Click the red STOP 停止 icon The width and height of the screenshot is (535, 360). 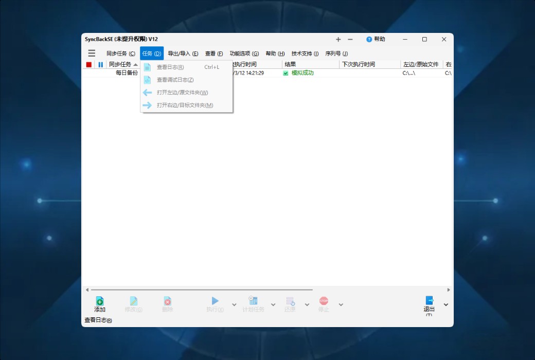323,301
